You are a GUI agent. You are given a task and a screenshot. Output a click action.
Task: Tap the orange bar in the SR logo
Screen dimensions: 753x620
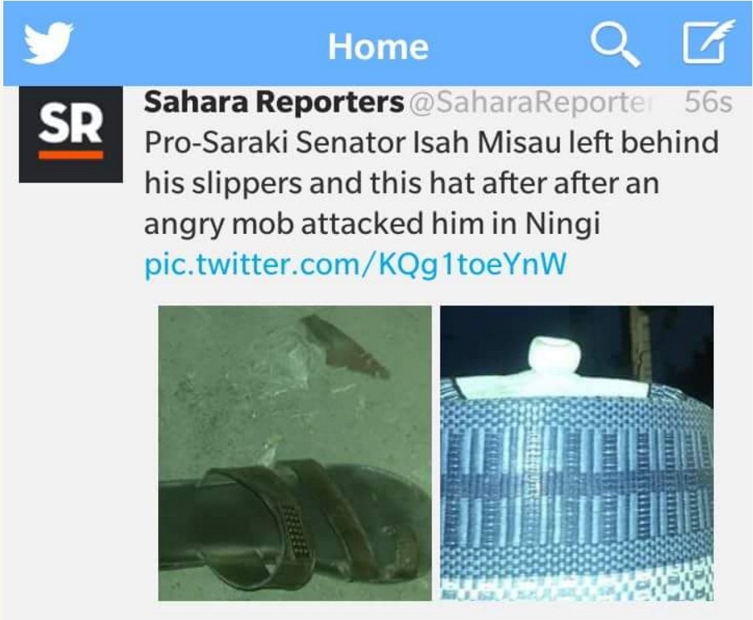coord(71,155)
